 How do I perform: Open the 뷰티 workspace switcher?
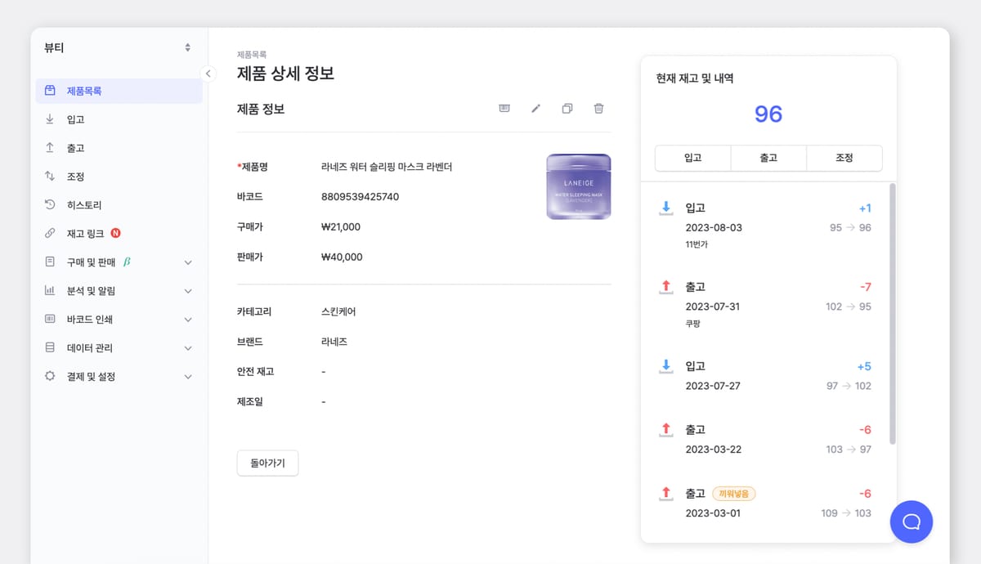click(x=117, y=47)
